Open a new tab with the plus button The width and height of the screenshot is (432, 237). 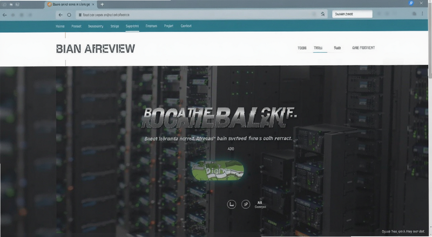[102, 4]
